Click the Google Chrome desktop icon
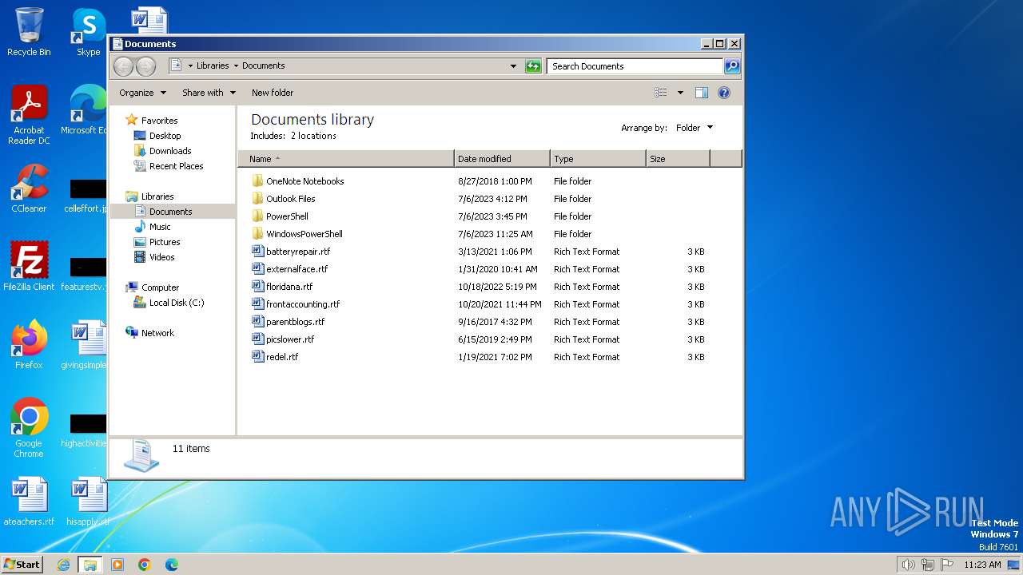 (29, 428)
